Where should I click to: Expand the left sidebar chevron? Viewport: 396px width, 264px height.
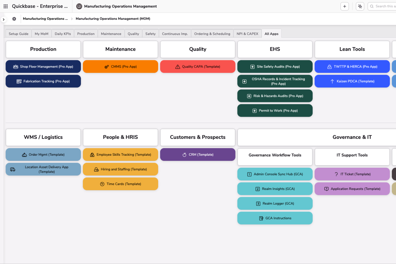(3, 19)
